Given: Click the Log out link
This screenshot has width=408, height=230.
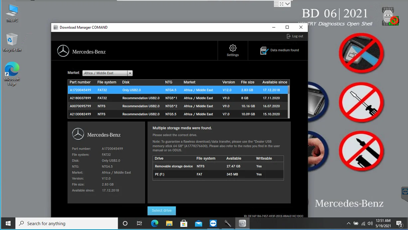Looking at the screenshot, I should click(x=295, y=36).
